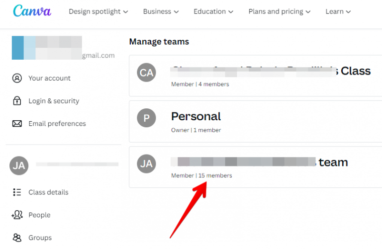Viewport: 382px width, 249px height.
Task: Expand the Design spotlight dropdown
Action: pyautogui.click(x=98, y=11)
